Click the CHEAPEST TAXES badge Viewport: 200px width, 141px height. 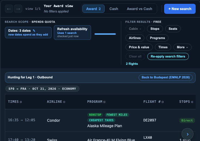[101, 120]
